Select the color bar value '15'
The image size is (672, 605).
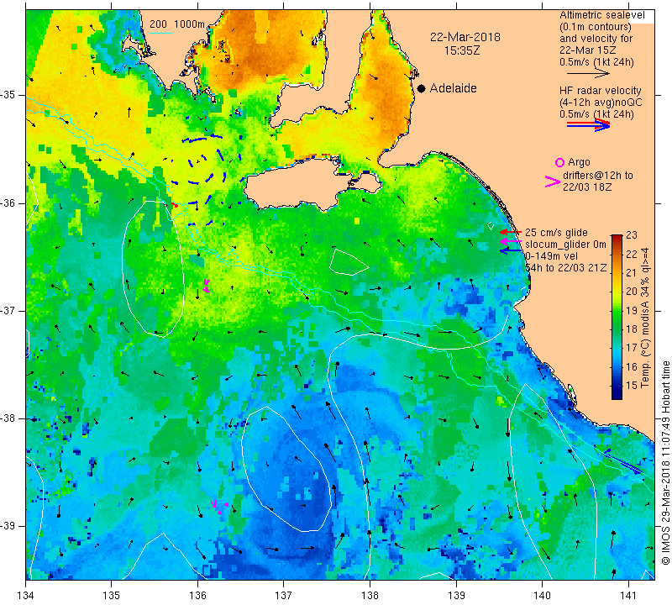(632, 385)
